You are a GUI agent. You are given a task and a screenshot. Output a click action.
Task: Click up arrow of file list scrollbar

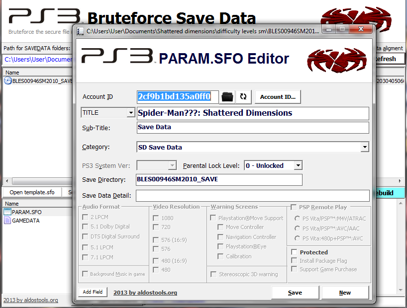(x=401, y=203)
